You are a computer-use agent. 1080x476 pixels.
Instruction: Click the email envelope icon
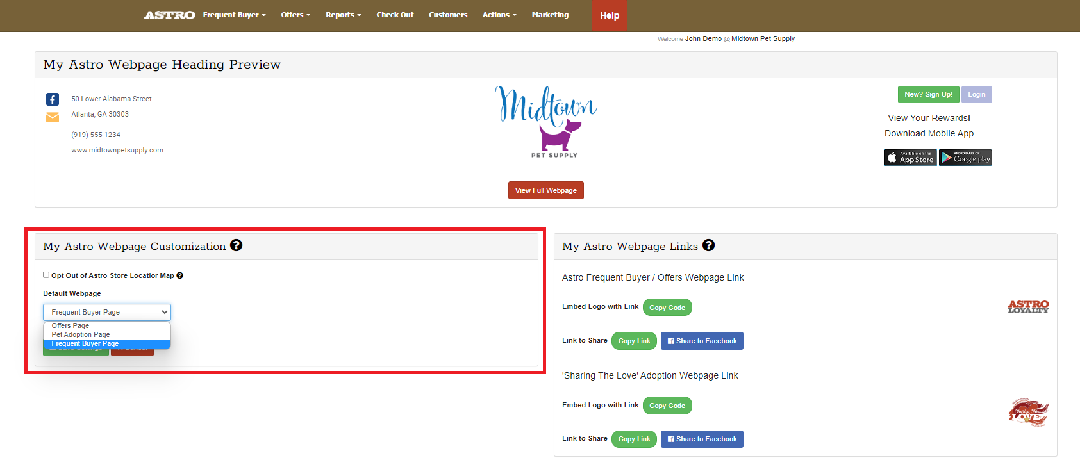click(x=53, y=117)
